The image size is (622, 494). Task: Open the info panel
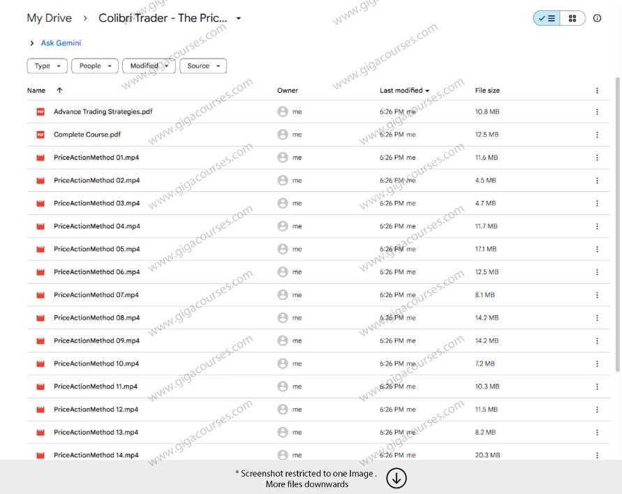[x=597, y=17]
